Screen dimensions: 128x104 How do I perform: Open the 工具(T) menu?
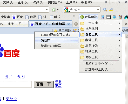[71, 2]
